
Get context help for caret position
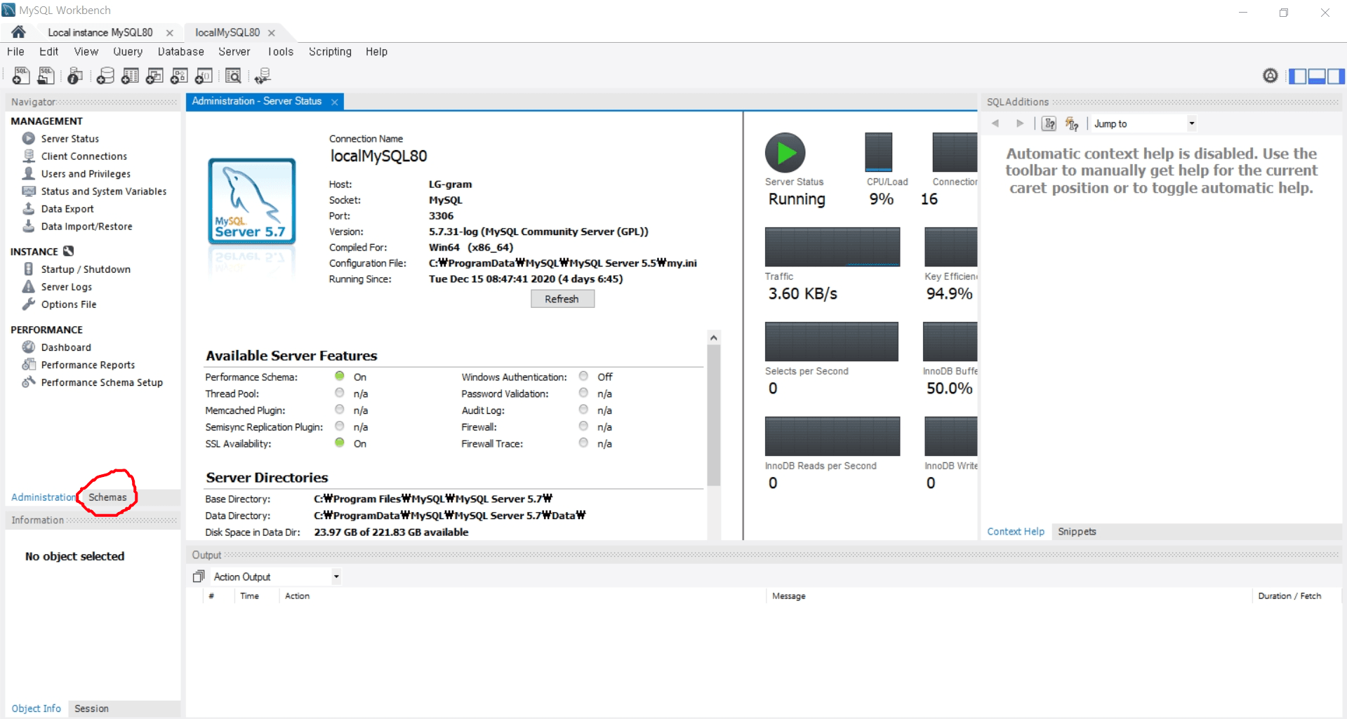point(1049,123)
